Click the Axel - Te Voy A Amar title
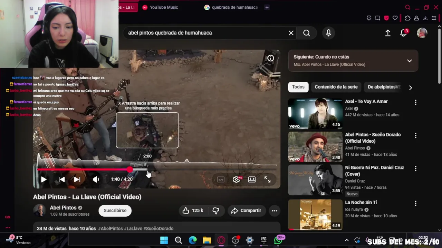This screenshot has height=248, width=442. point(366,101)
